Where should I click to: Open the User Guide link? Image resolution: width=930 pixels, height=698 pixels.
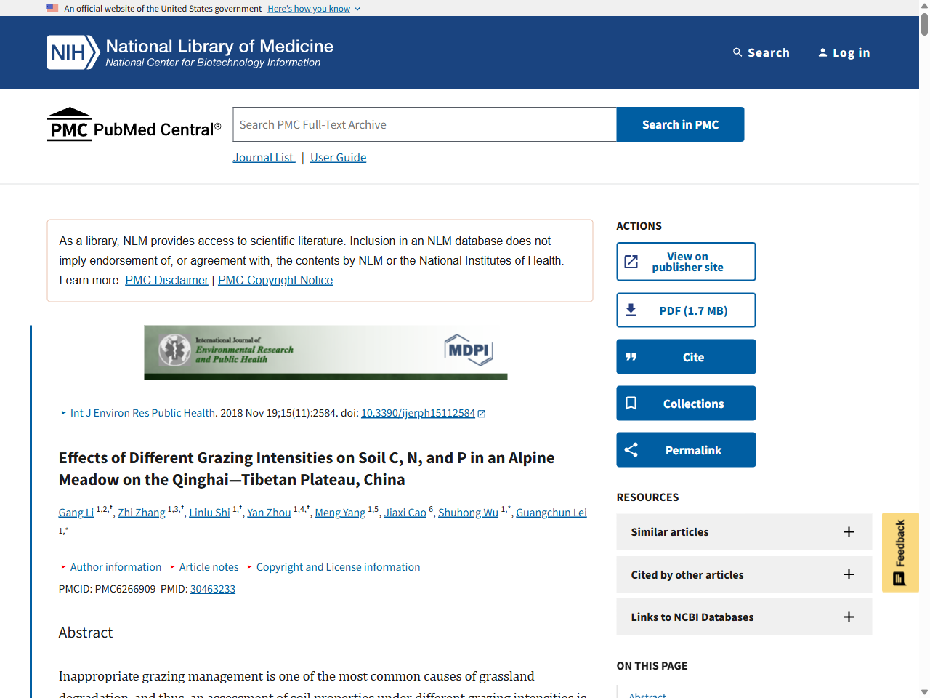pyautogui.click(x=338, y=158)
